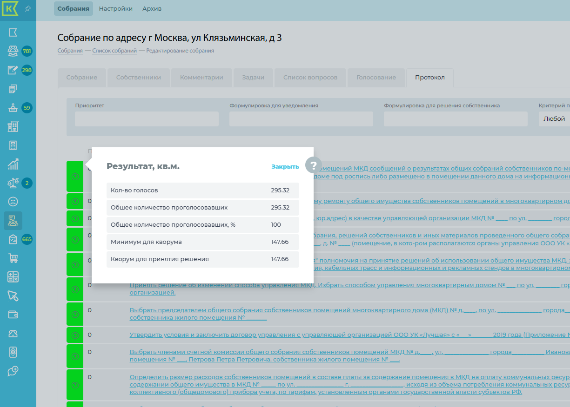This screenshot has height=407, width=570.
Task: Click the wallet icon in the sidebar
Action: coord(13,315)
